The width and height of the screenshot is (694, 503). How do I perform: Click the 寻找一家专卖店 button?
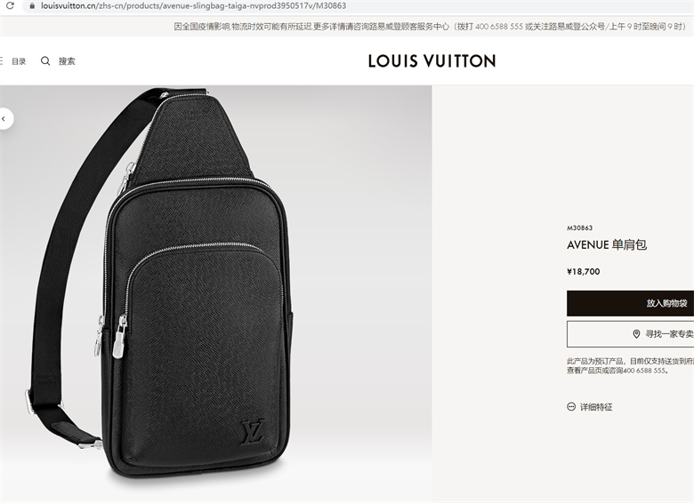[630, 334]
